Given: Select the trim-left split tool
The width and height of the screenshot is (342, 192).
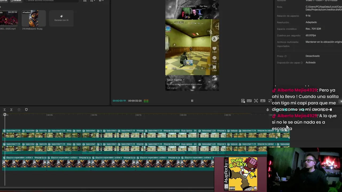Looking at the screenshot, I should pos(5,110).
